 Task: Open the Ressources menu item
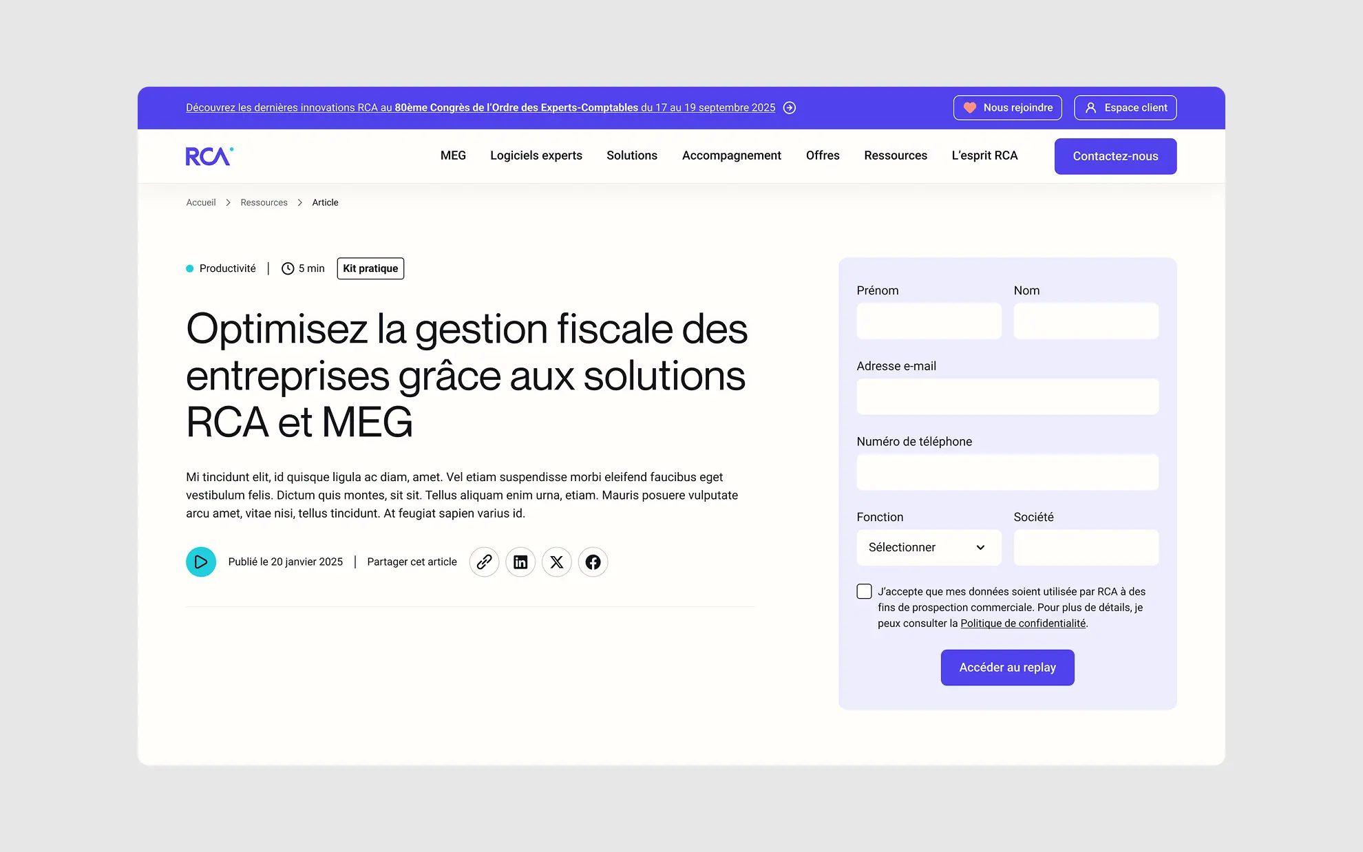[895, 156]
